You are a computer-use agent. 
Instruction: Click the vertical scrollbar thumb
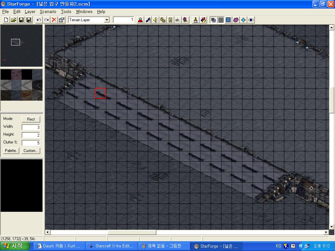click(332, 100)
